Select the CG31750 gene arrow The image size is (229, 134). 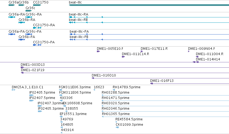pos(37,5)
